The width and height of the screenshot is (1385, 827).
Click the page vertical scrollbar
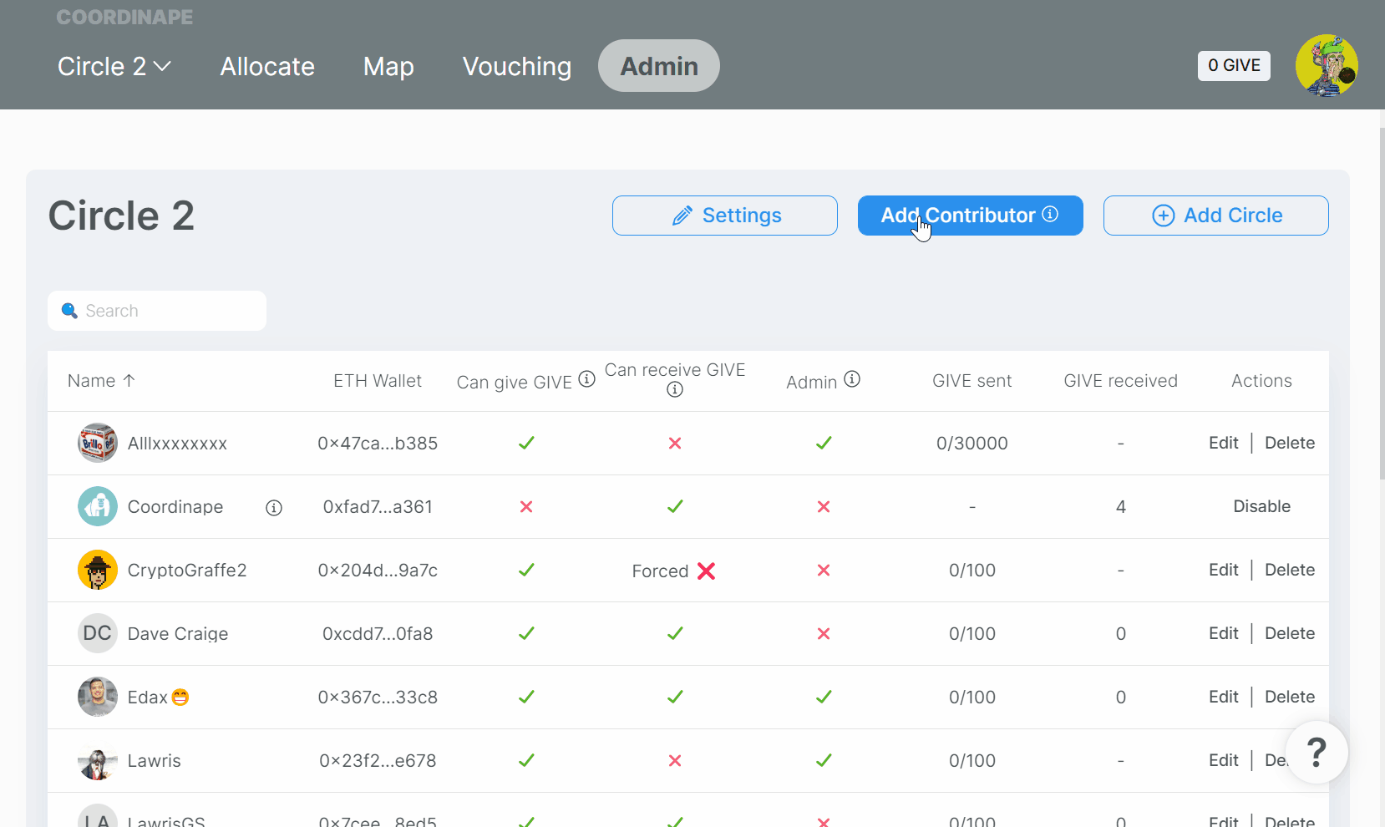coord(1382,304)
